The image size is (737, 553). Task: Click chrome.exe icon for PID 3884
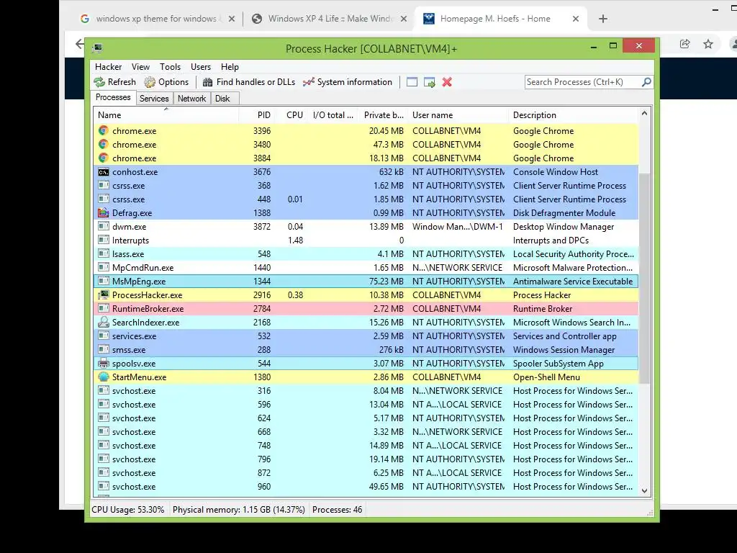click(x=104, y=158)
